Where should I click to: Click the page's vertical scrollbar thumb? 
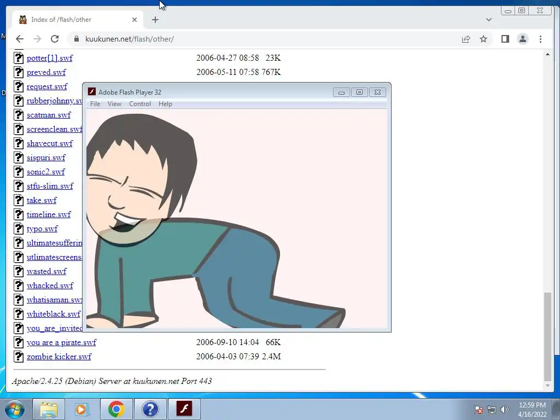point(547,336)
